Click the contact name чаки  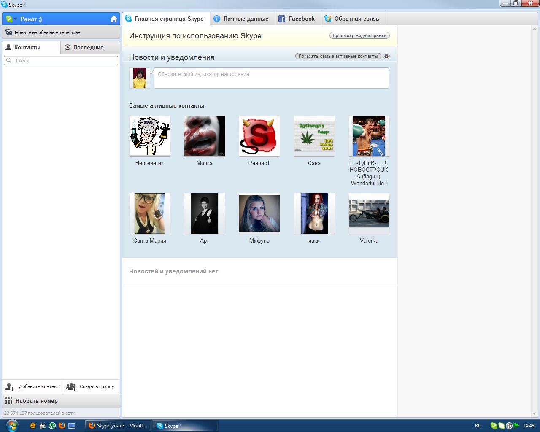[314, 240]
